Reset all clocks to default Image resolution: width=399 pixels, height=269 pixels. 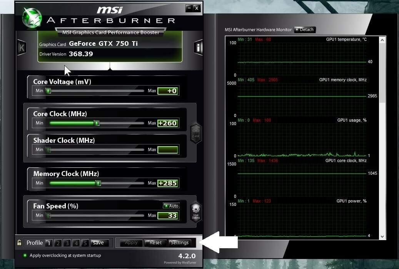click(155, 243)
